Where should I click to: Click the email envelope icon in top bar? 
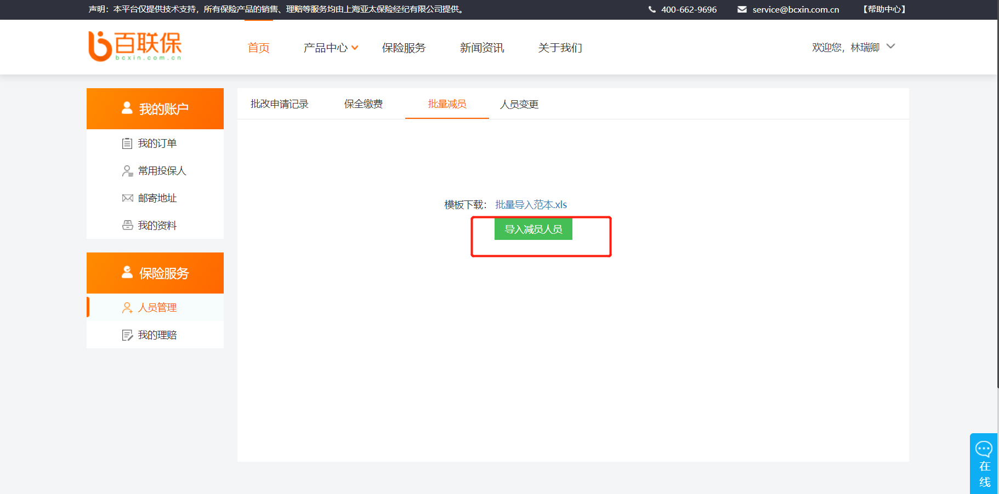(x=742, y=9)
